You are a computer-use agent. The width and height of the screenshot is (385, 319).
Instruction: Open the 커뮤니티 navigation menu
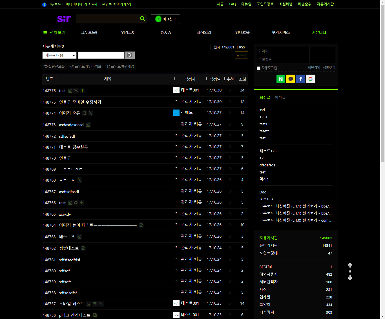coord(319,33)
